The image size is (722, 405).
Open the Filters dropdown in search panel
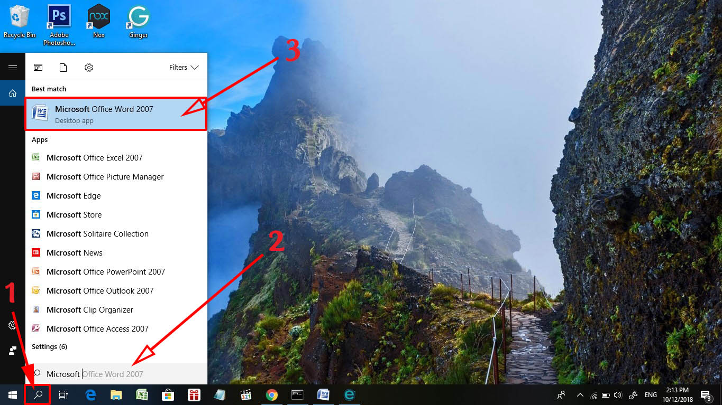tap(184, 68)
